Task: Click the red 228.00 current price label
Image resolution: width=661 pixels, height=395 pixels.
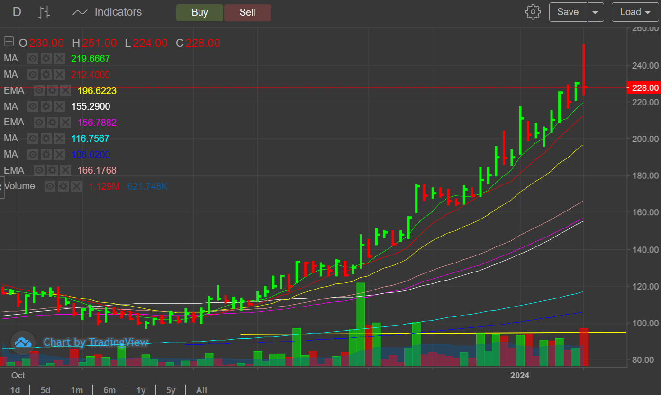Action: point(643,88)
